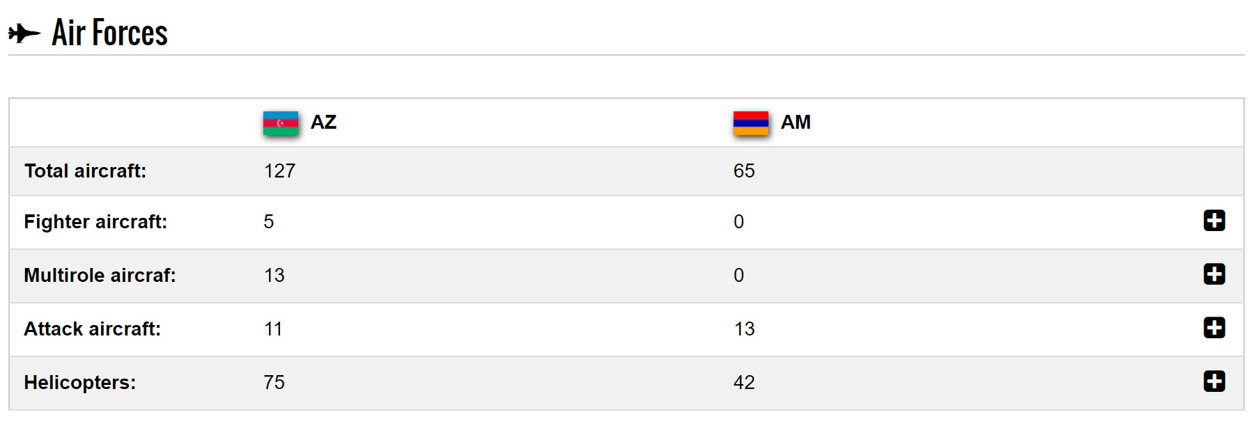Click AZ helicopters value 75
Image resolution: width=1256 pixels, height=435 pixels.
tap(274, 383)
